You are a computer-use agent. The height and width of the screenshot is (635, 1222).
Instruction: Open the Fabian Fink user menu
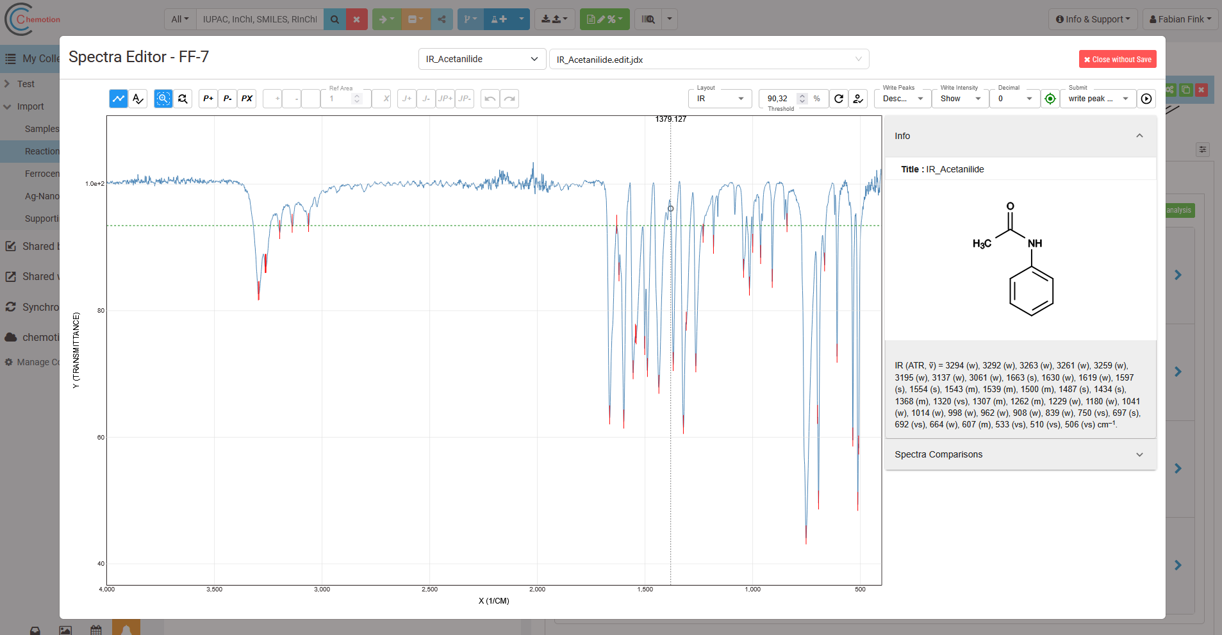1180,19
